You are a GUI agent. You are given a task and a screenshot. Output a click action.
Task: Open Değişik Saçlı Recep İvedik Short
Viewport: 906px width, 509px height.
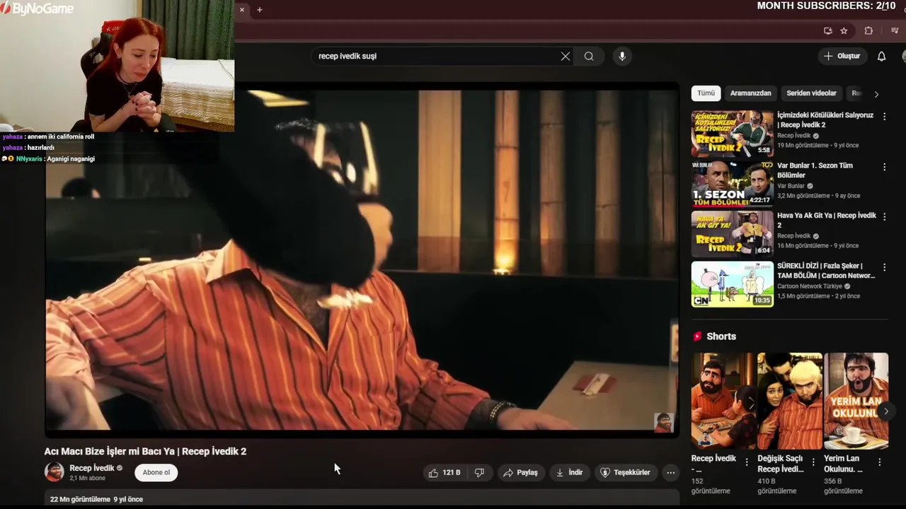coord(789,401)
